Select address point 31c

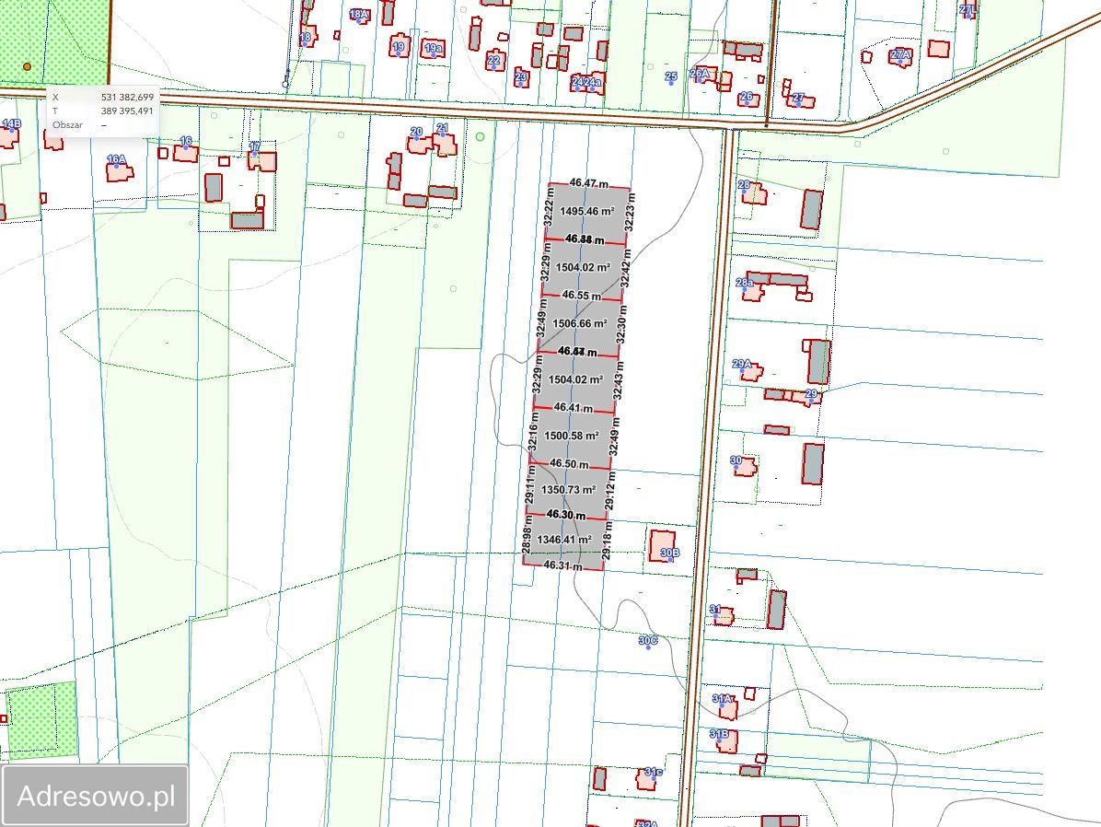[x=653, y=774]
